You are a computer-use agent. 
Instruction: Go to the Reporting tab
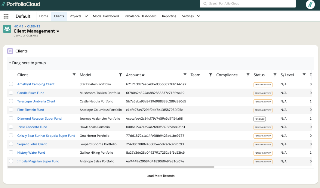(169, 16)
